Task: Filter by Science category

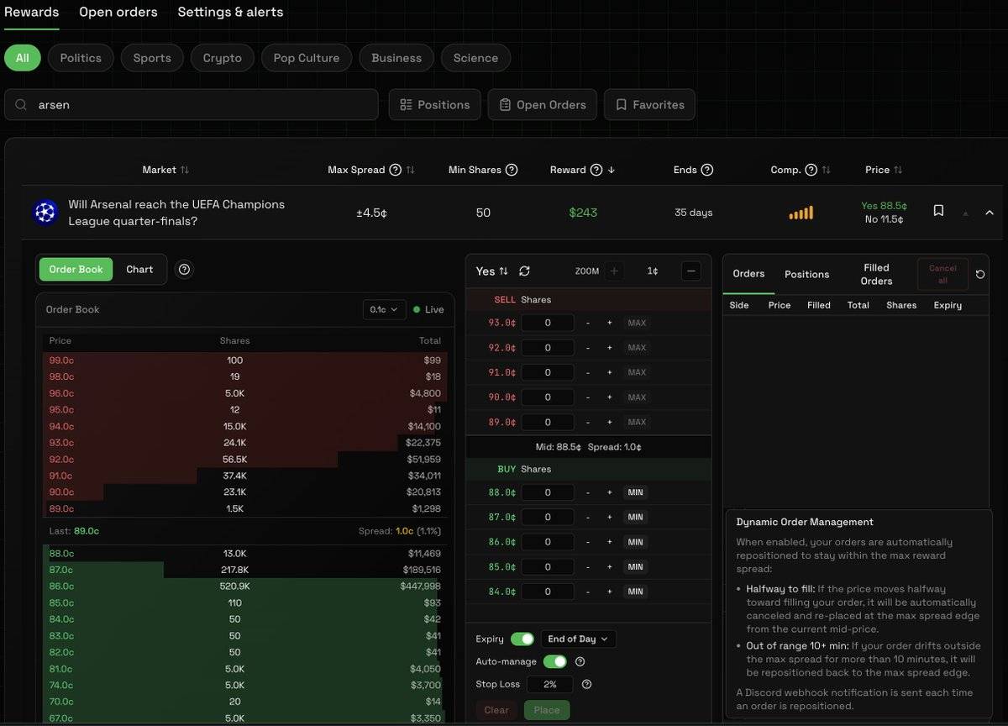Action: pos(475,58)
